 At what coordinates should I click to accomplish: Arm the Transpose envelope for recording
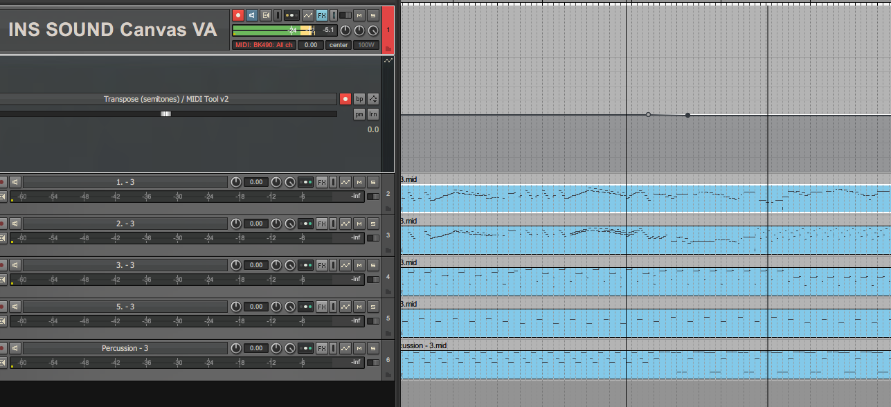[x=345, y=99]
